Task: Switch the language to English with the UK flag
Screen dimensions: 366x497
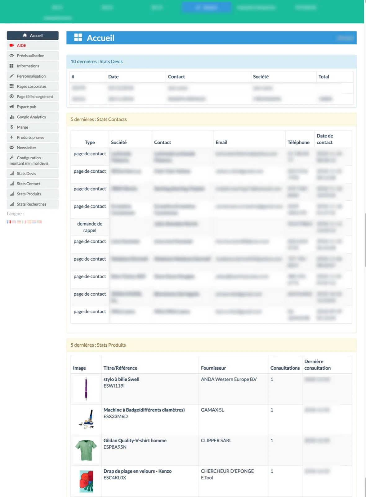Action: click(14, 222)
